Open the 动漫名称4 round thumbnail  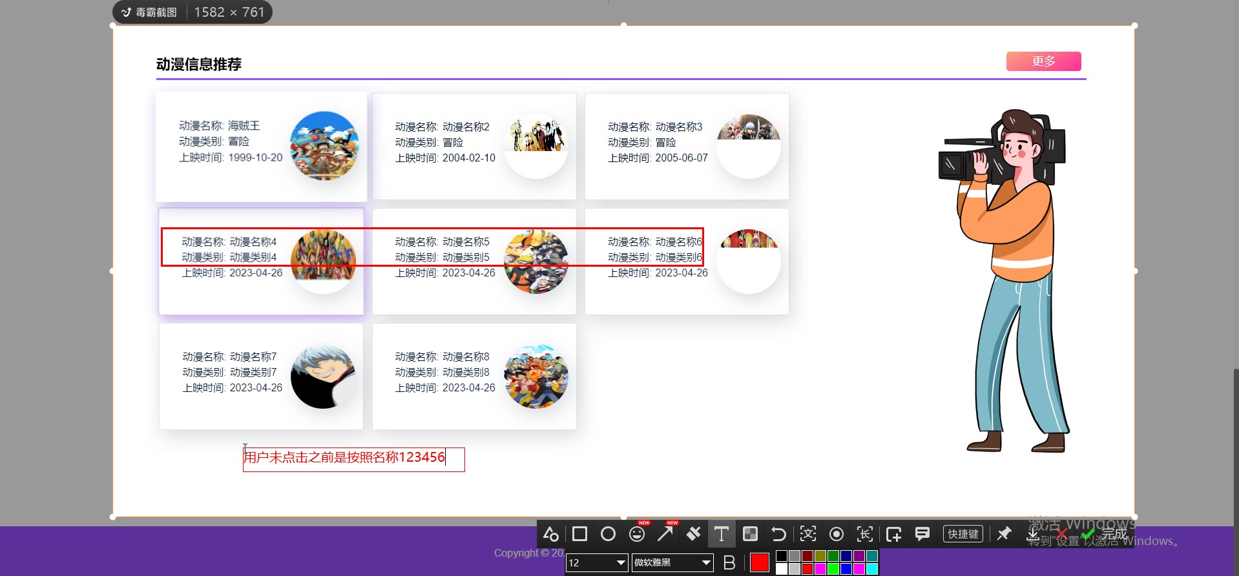pyautogui.click(x=323, y=262)
